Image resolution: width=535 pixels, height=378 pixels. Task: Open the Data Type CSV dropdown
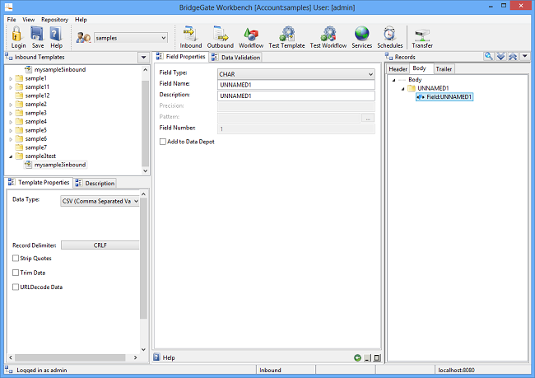(x=136, y=201)
